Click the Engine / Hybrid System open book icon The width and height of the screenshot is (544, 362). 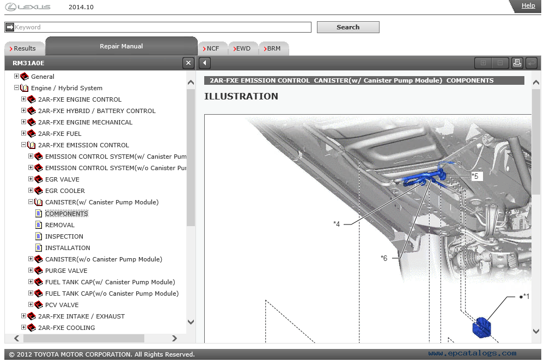(x=25, y=88)
